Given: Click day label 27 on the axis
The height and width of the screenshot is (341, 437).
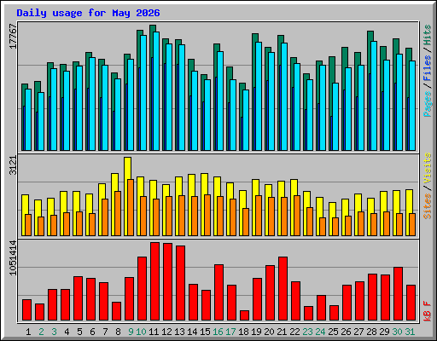Looking at the screenshot, I should [x=358, y=332].
